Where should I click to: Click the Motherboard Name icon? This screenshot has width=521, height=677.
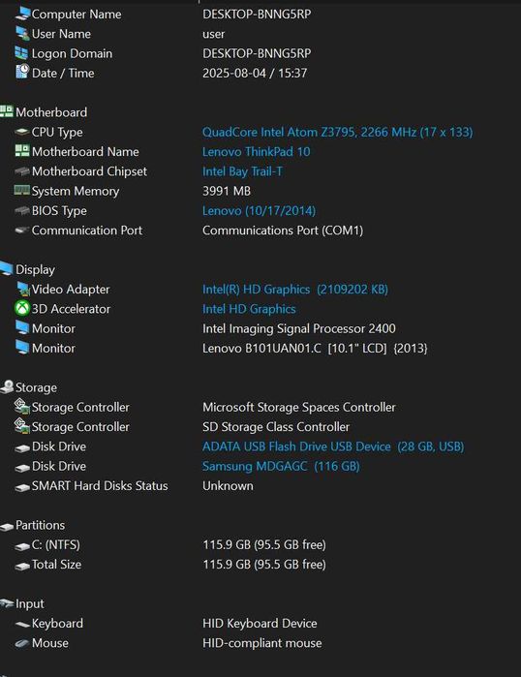(x=22, y=151)
